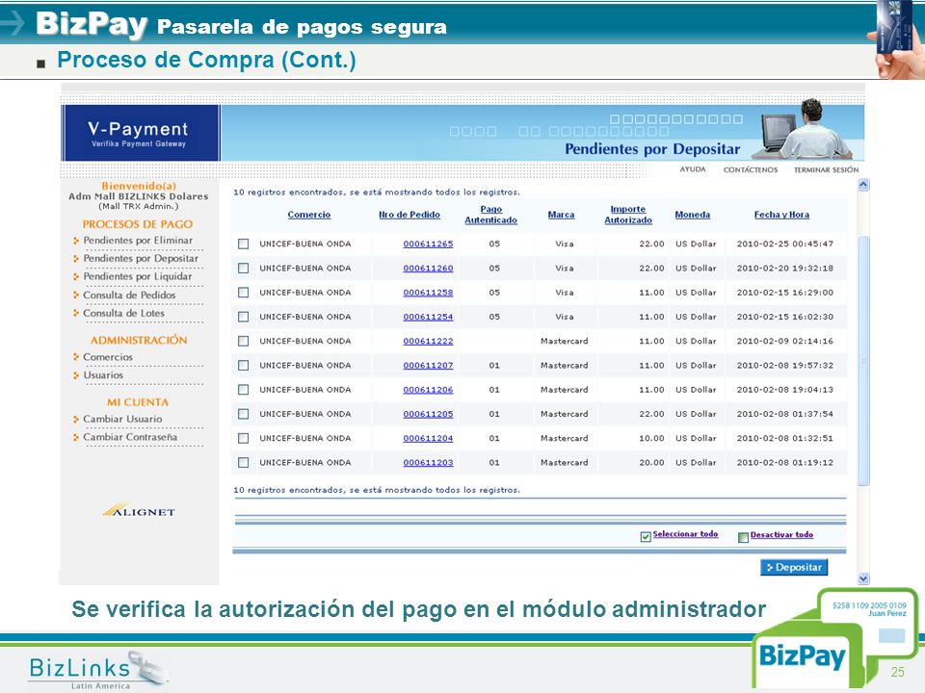Click the amount 20.00 in last row

point(652,463)
